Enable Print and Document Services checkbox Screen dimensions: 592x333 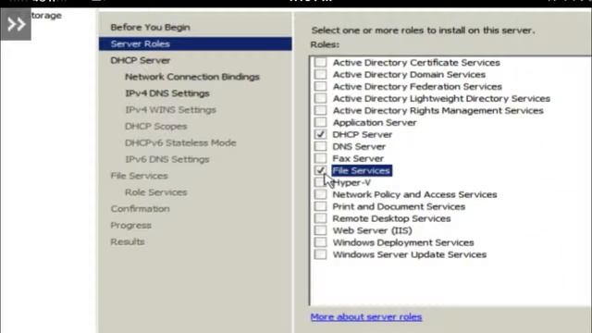(320, 206)
